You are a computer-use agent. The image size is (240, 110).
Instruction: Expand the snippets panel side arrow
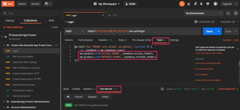click(238, 49)
